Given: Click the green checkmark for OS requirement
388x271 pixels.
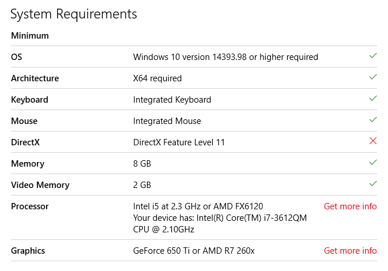Looking at the screenshot, I should coord(373,56).
